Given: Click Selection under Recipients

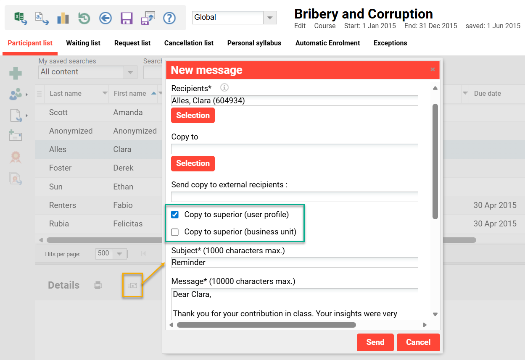Looking at the screenshot, I should 193,115.
